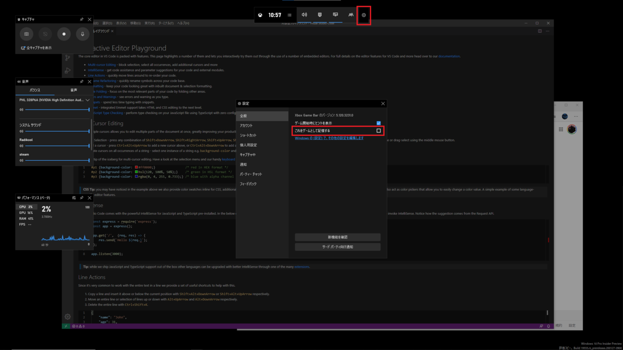Switch to 音声 tab in audio widget

point(74,90)
